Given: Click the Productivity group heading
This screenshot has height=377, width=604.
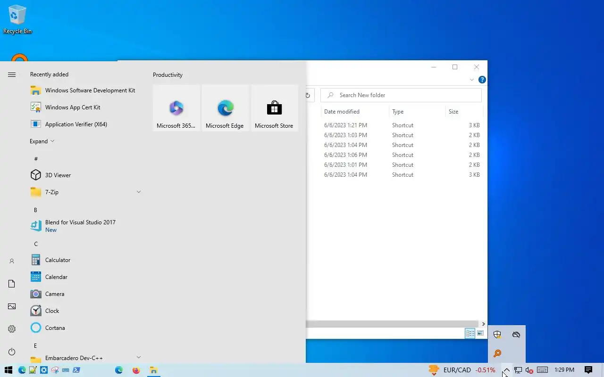Looking at the screenshot, I should [168, 75].
